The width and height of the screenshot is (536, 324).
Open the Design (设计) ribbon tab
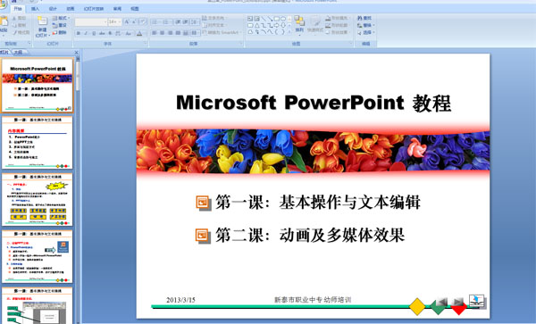pos(53,9)
